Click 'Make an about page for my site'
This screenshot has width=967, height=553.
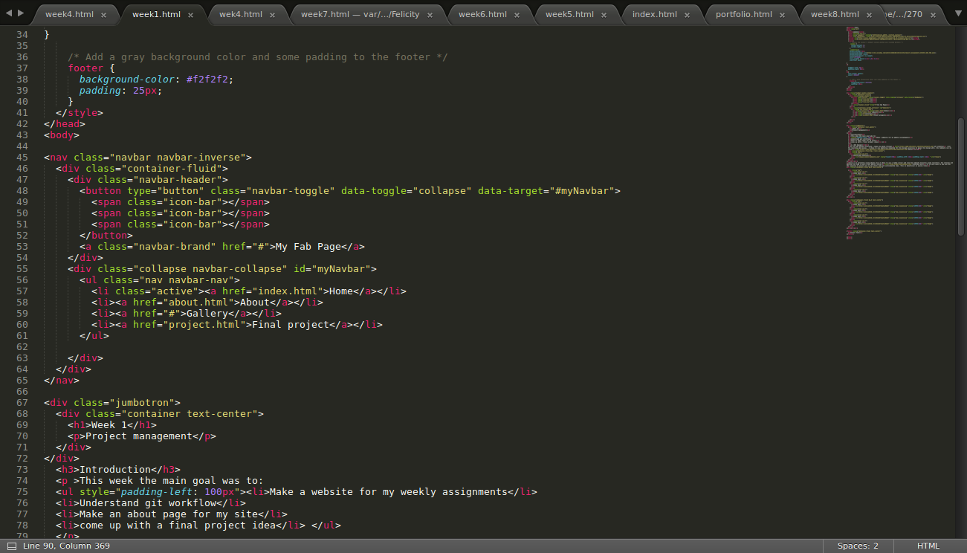click(x=169, y=514)
